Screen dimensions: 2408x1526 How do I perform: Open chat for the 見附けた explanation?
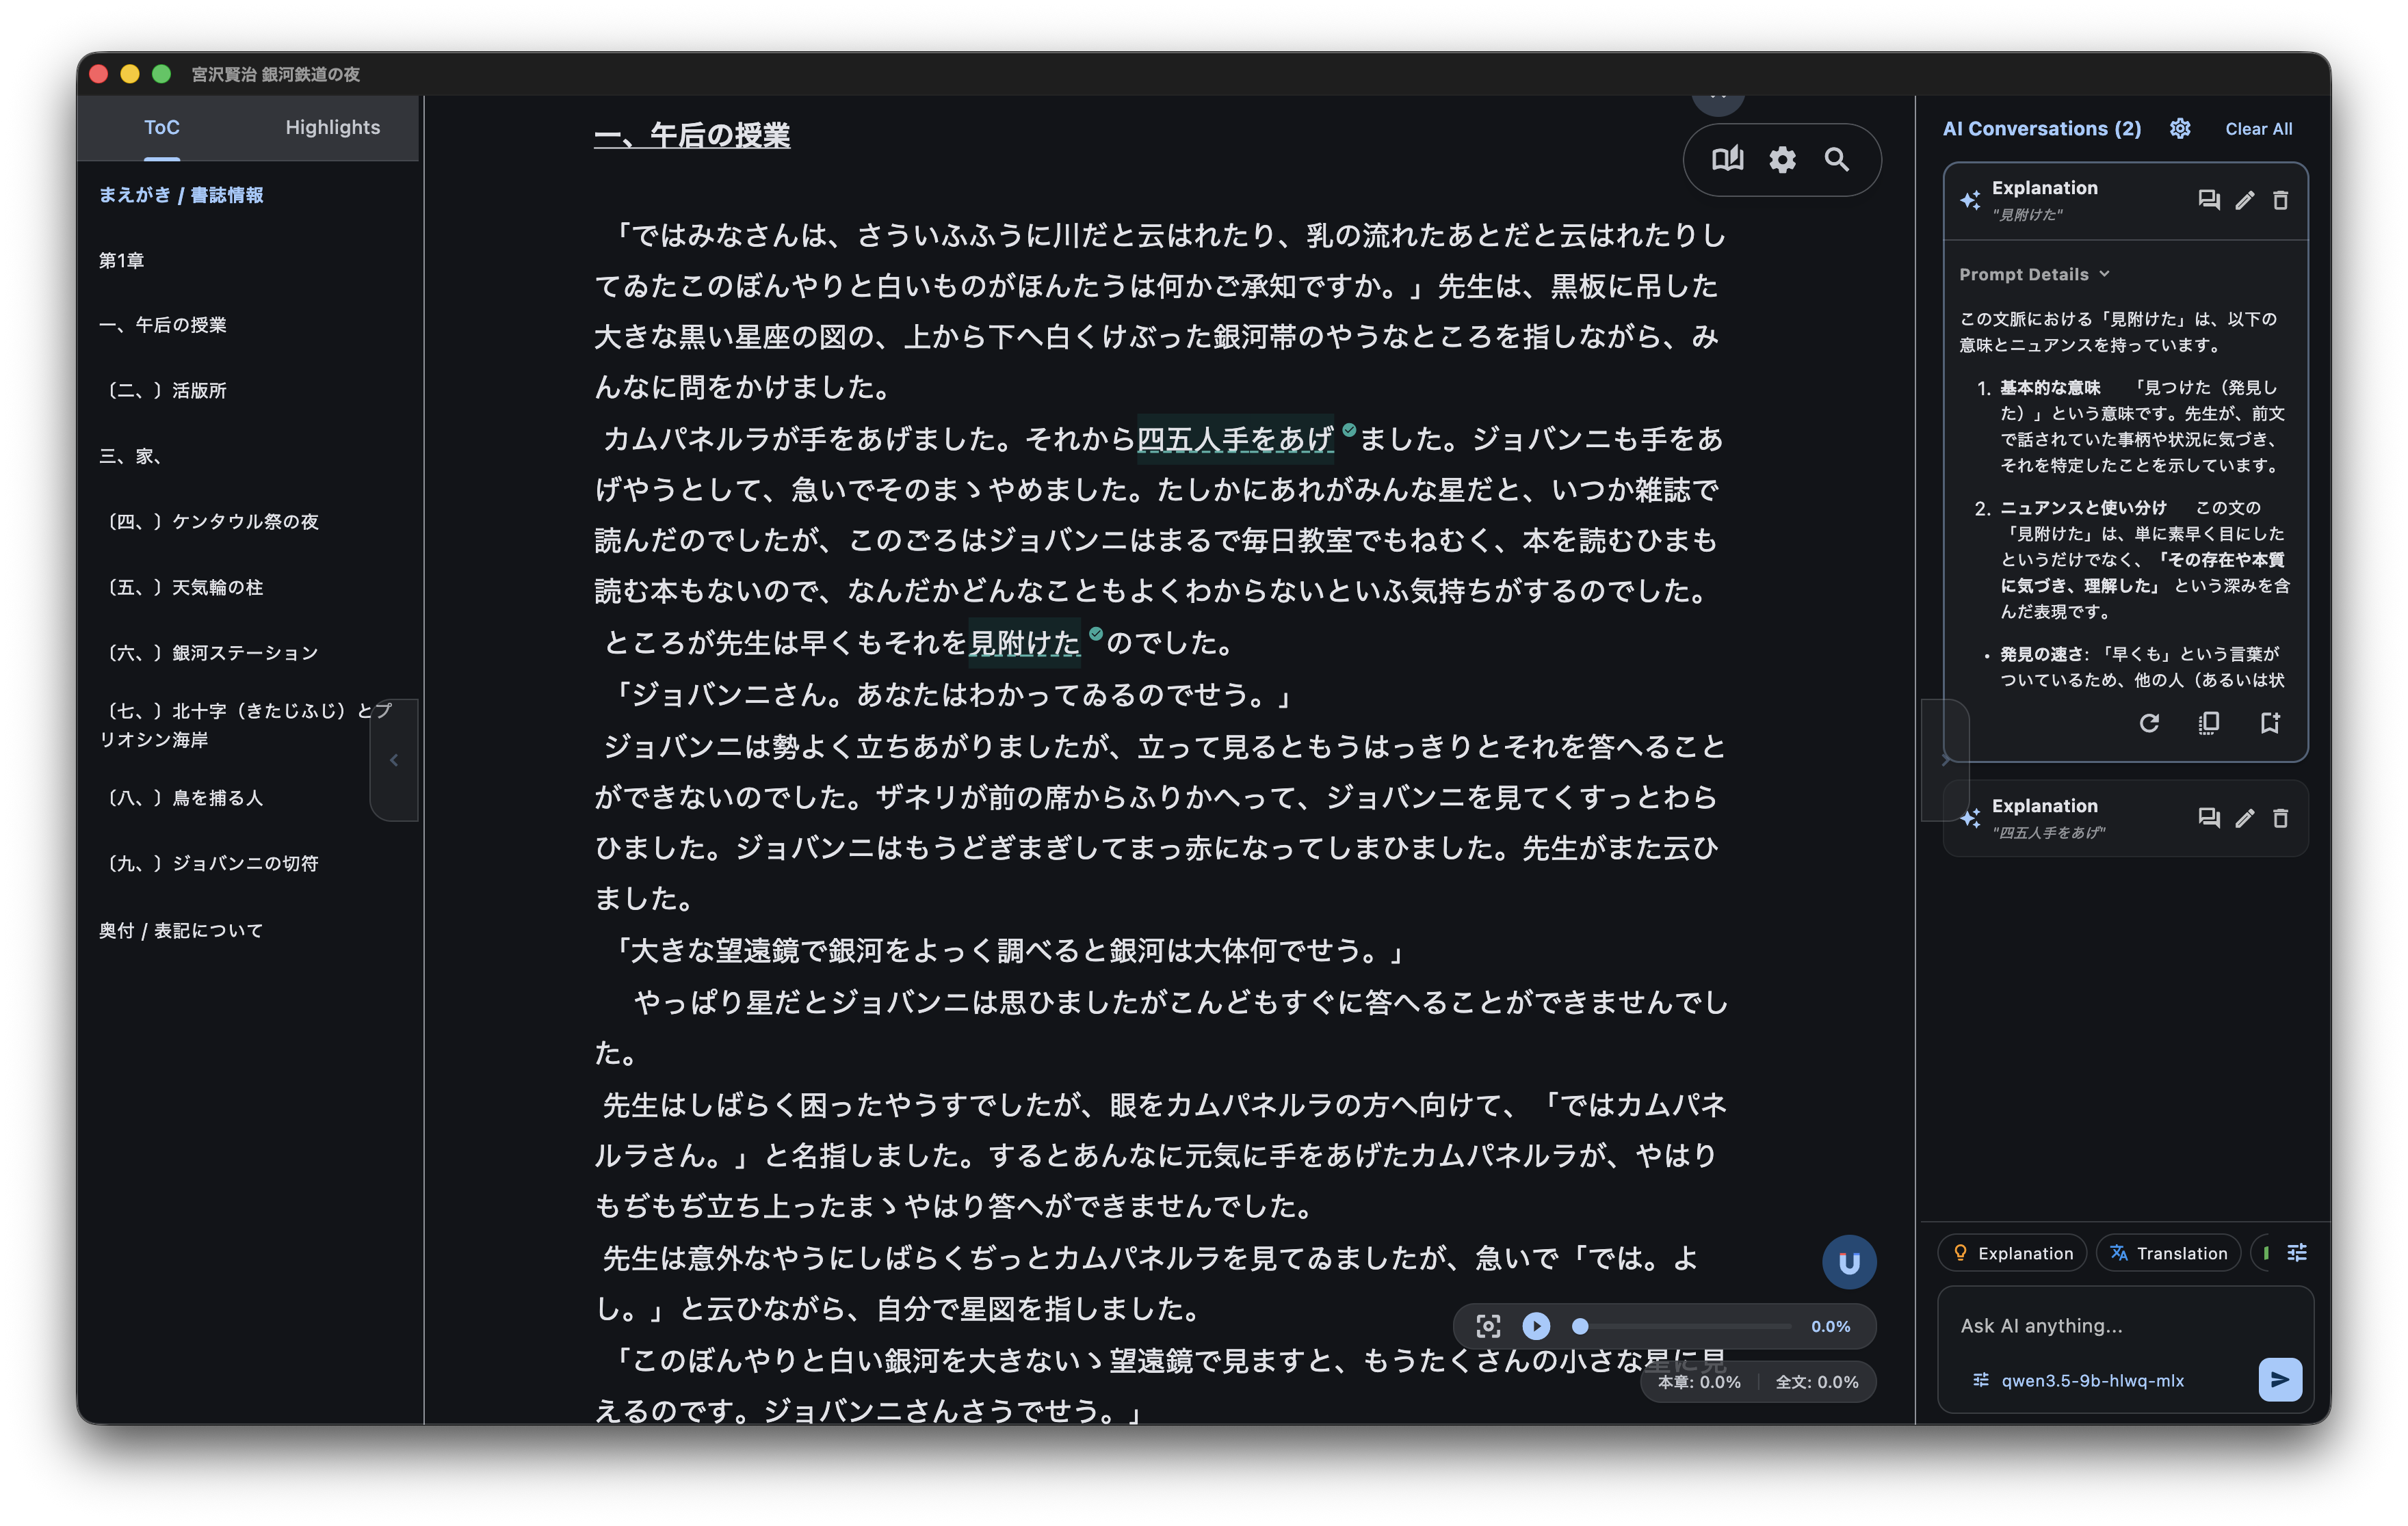point(2208,200)
